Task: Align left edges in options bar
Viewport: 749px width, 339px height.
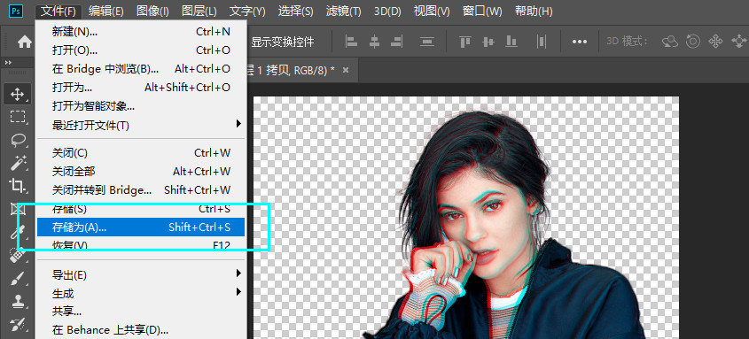Action: point(352,42)
